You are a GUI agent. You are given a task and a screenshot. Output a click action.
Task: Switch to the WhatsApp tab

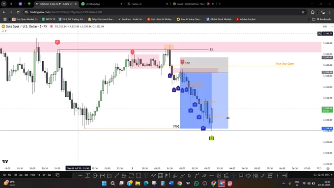pyautogui.click(x=102, y=4)
